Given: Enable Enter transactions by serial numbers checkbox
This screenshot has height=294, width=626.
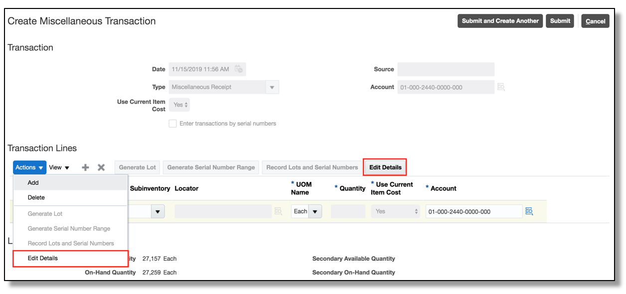Looking at the screenshot, I should [x=173, y=124].
